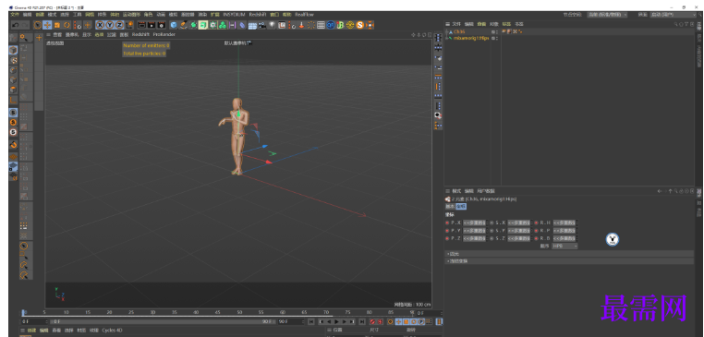This screenshot has height=337, width=704.
Task: Open the layout 界面 dropdown
Action: 673,15
